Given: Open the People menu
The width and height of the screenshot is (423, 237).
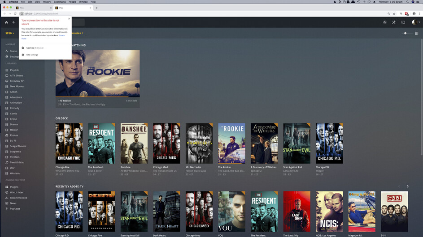Looking at the screenshot, I should tap(72, 2).
